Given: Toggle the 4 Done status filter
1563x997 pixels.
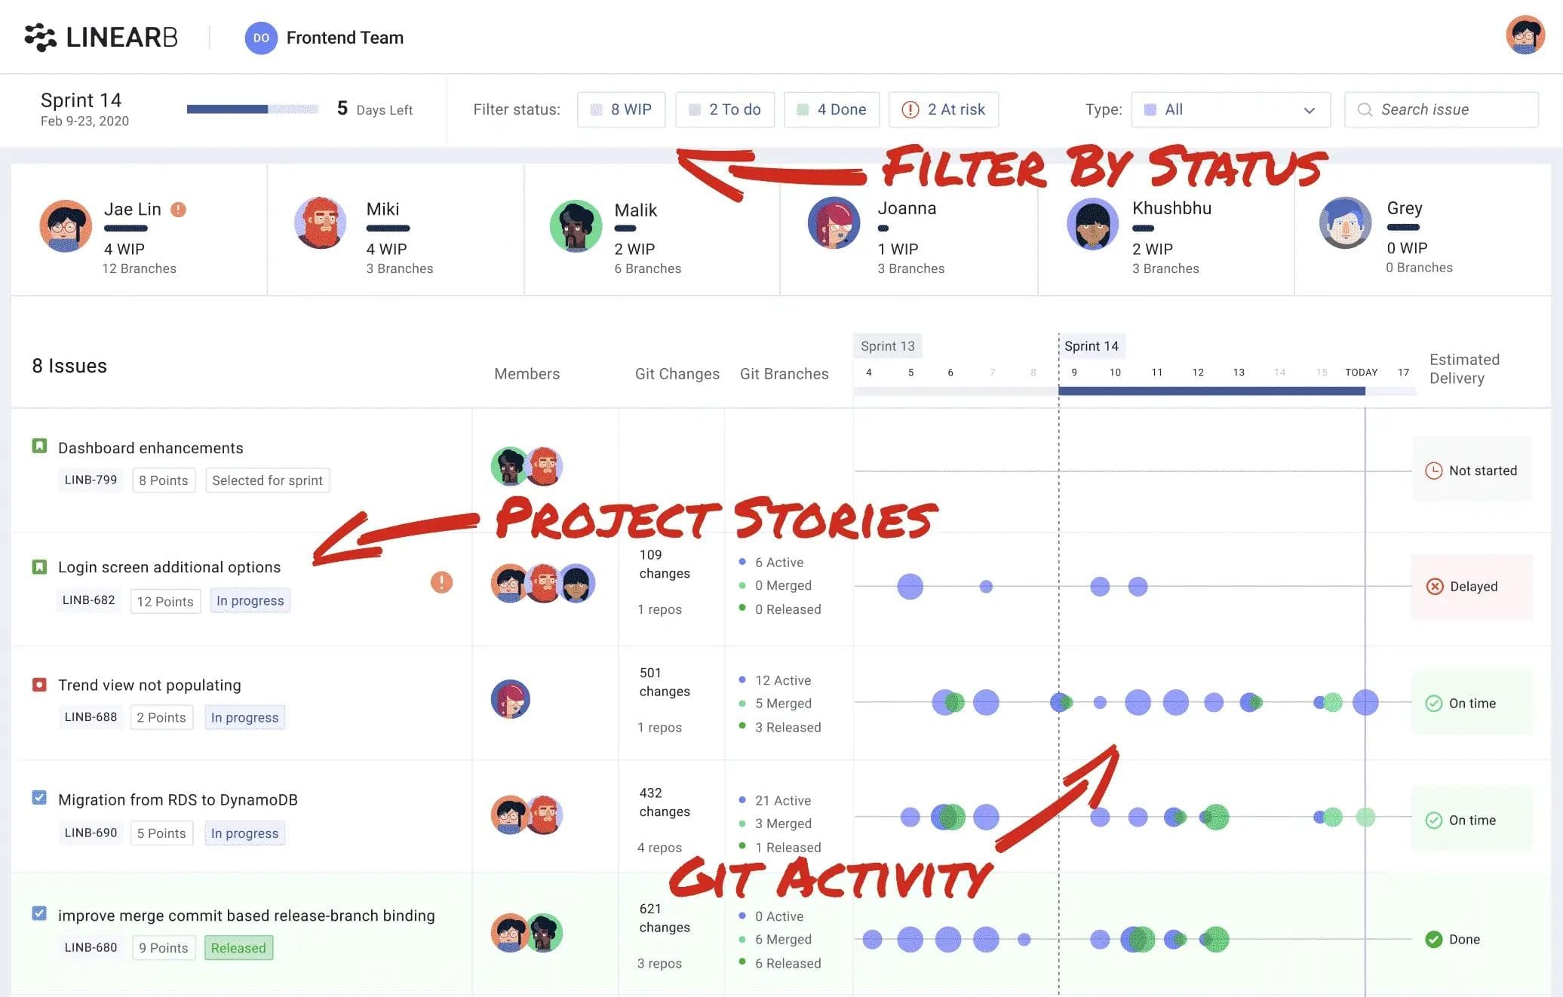Looking at the screenshot, I should [832, 109].
